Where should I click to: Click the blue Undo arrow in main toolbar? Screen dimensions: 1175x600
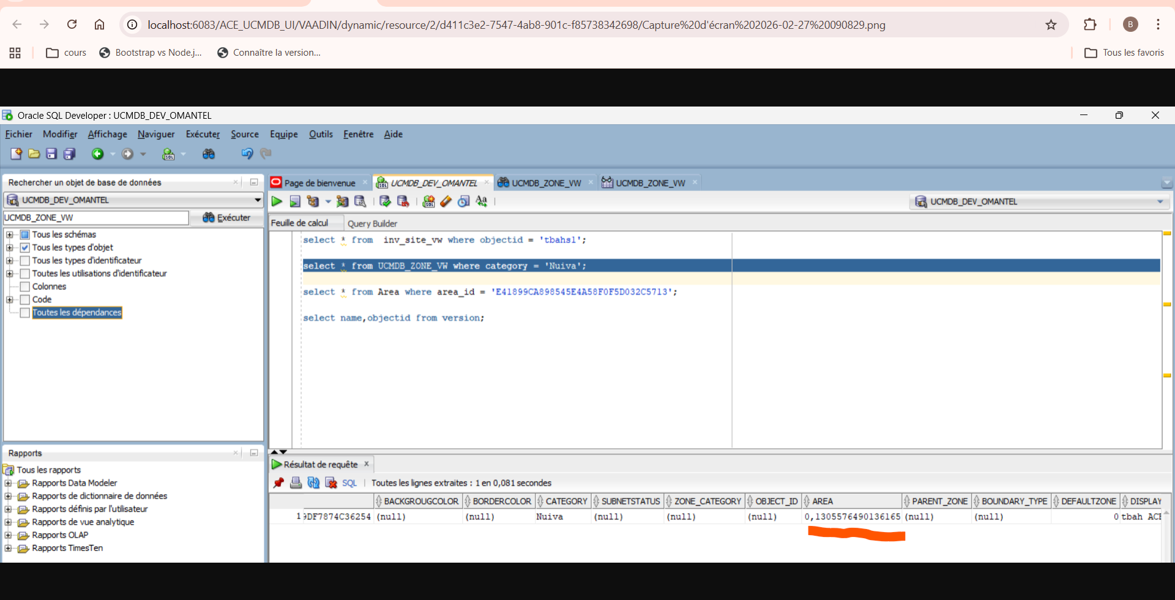click(x=247, y=154)
